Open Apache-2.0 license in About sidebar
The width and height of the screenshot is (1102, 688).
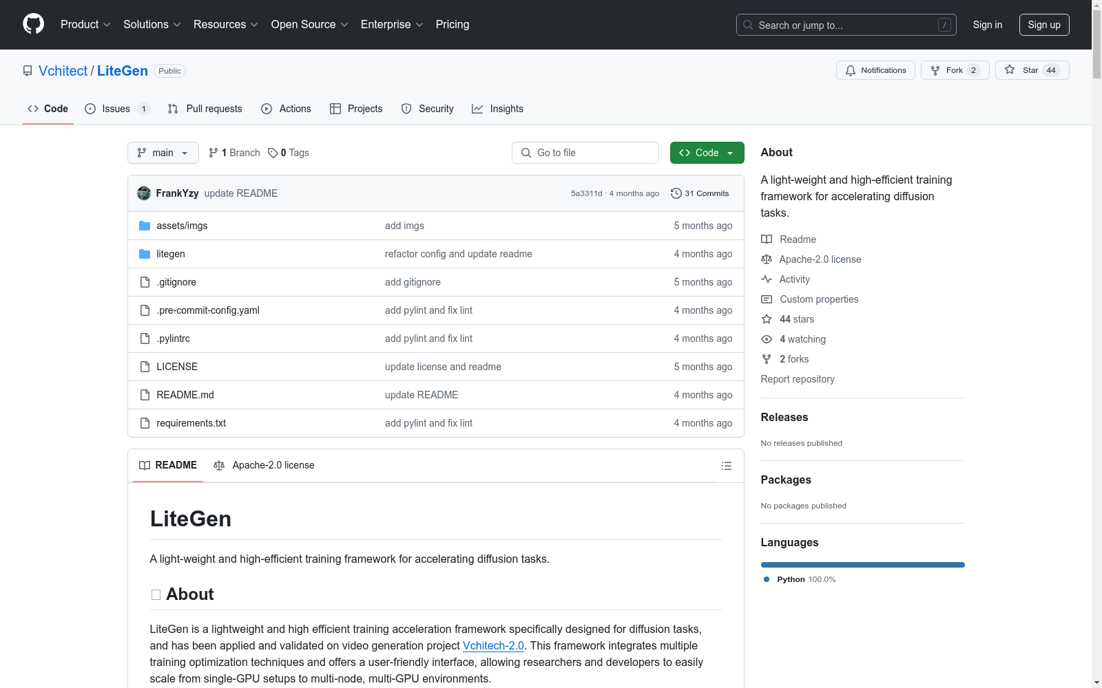811,259
